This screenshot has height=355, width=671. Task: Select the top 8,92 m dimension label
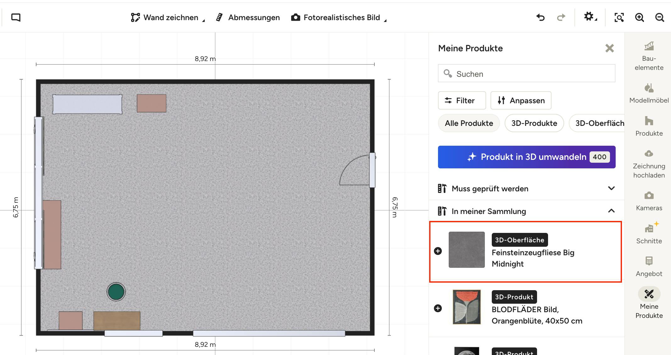pos(205,59)
